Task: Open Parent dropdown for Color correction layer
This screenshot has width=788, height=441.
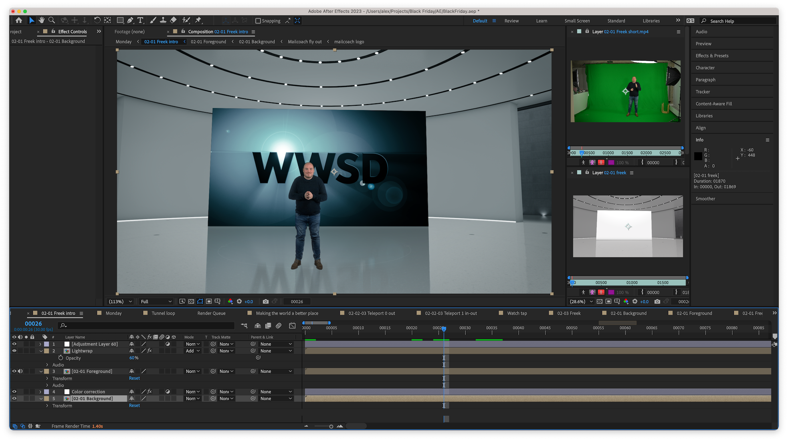Action: [x=276, y=392]
